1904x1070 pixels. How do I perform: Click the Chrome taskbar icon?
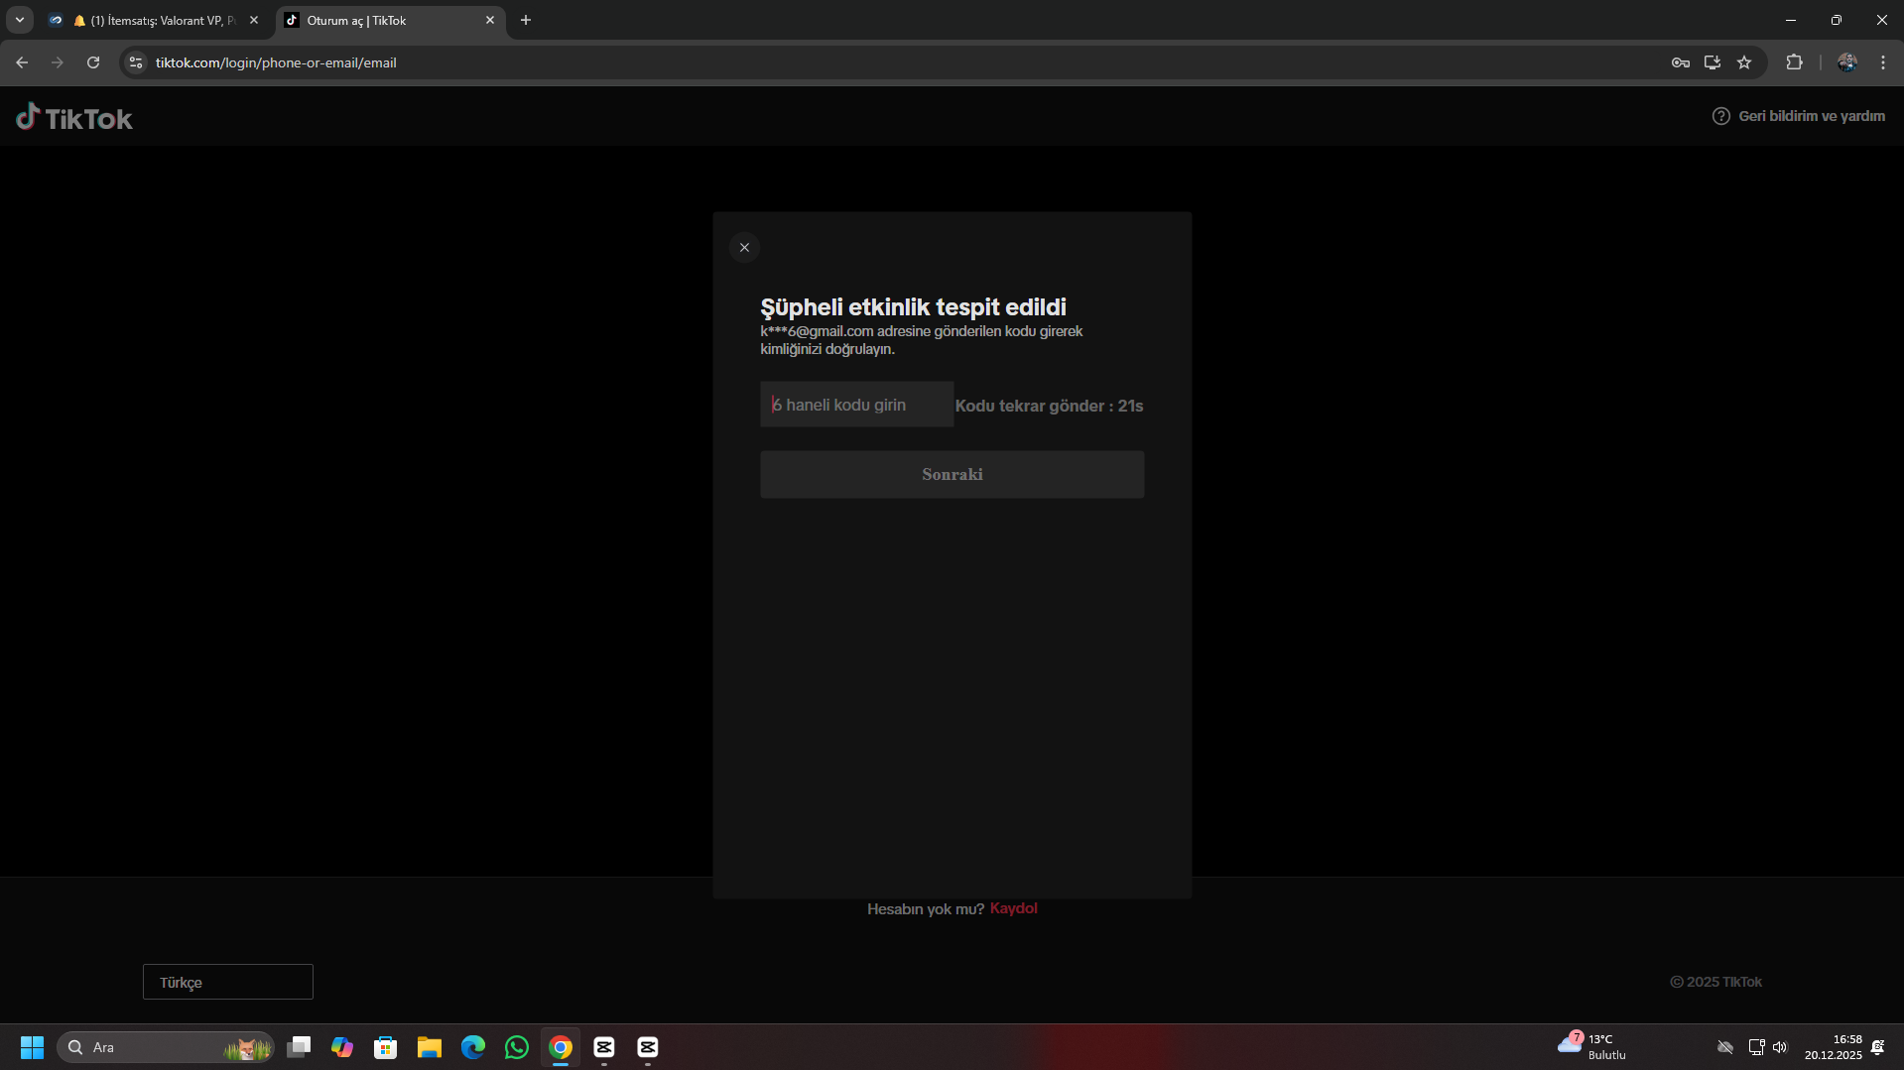(561, 1047)
